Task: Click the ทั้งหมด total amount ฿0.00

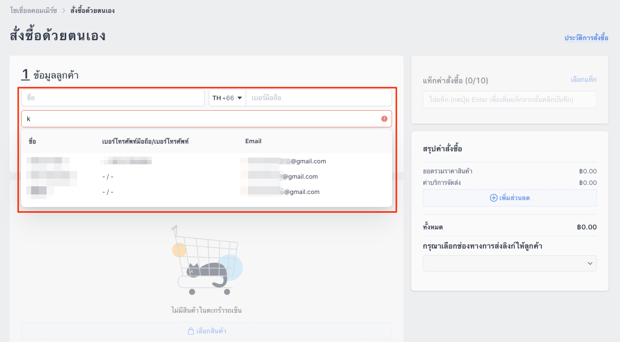Action: (x=587, y=228)
